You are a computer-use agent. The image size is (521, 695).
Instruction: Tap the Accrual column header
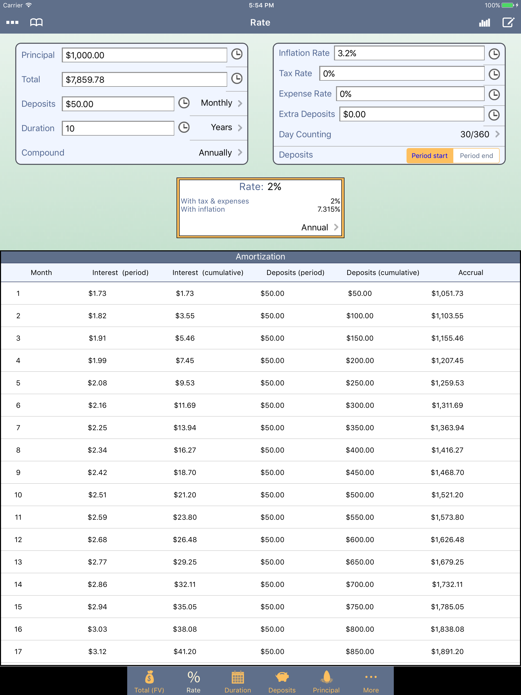[470, 273]
